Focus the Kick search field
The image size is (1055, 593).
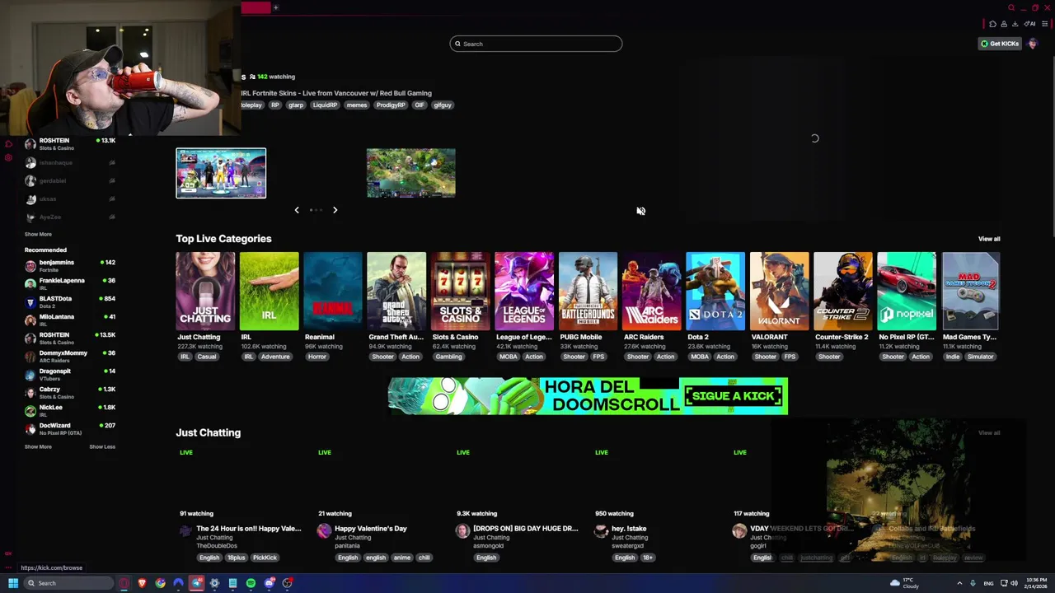tap(536, 44)
